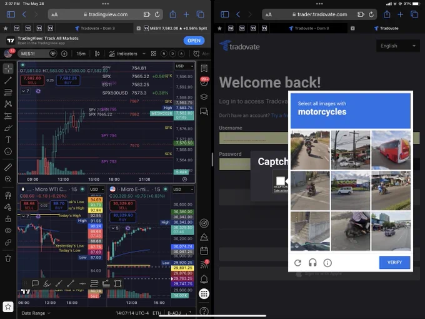Open the USD currency dropdown on MES chart
Viewport: 425px width, 319px height.
[184, 66]
